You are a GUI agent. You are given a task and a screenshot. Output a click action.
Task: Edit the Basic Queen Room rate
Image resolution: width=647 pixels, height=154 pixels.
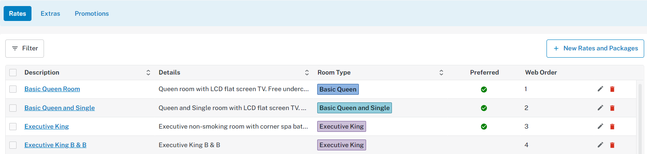tap(600, 89)
